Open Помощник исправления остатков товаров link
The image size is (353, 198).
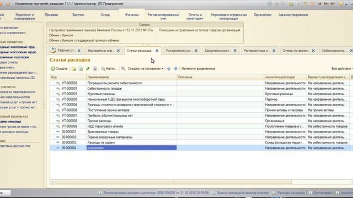click(200, 30)
